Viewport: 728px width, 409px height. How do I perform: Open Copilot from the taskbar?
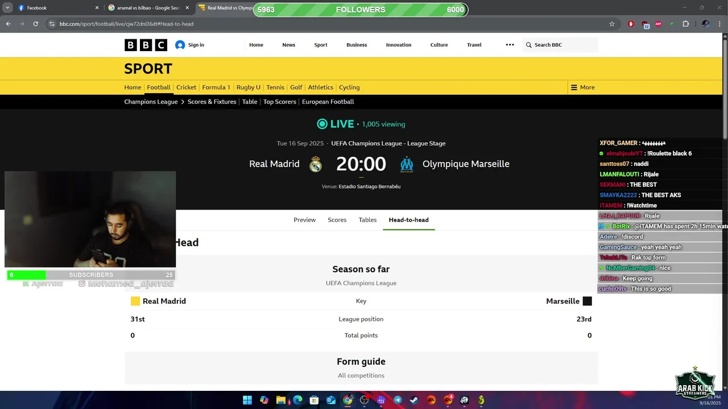[x=264, y=400]
